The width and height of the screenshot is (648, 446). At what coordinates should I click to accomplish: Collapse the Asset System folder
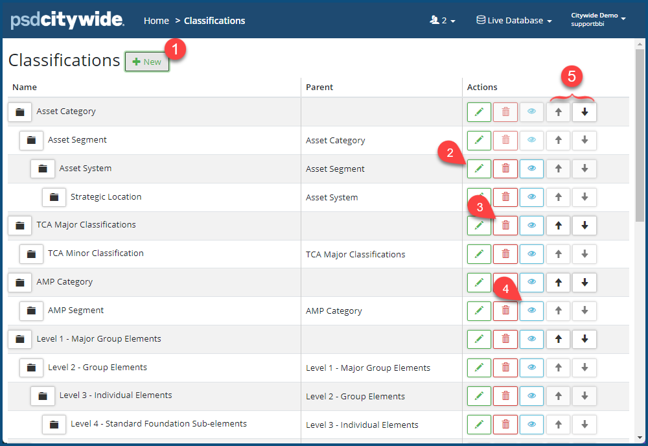pos(43,169)
